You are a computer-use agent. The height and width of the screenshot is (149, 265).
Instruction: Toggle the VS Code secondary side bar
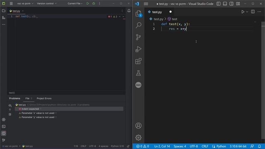[231, 4]
